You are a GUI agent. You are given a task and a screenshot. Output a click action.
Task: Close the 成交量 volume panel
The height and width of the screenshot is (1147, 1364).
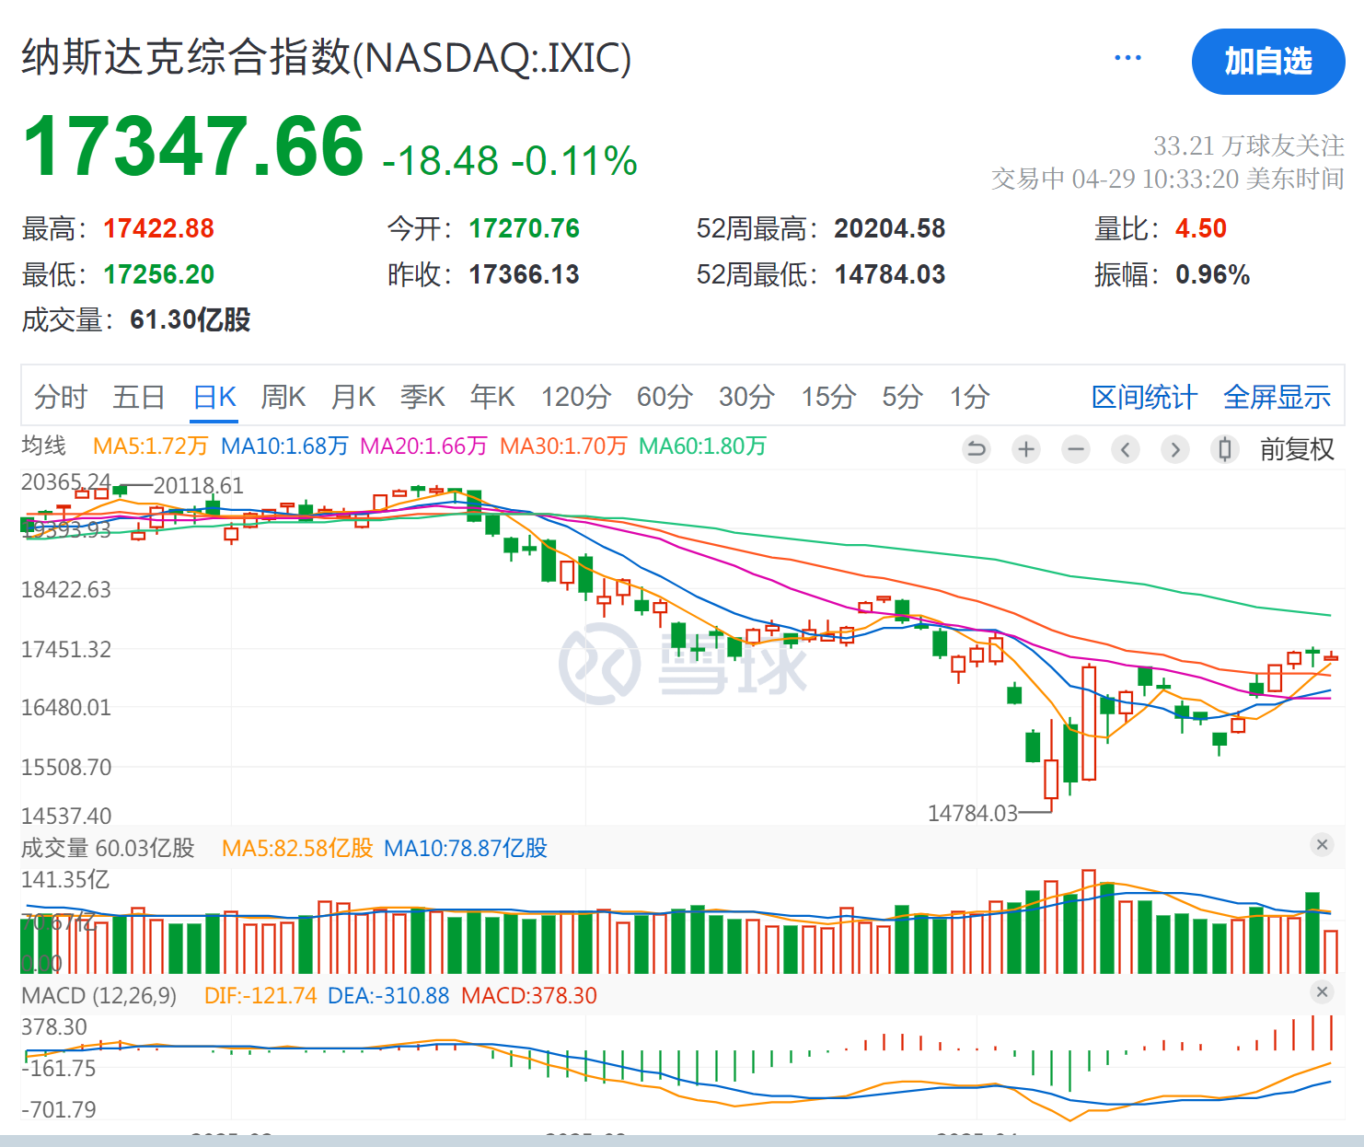click(1323, 845)
